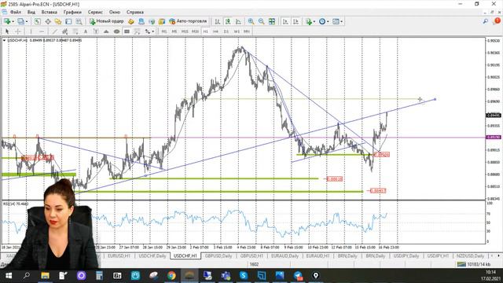Open the Сервис menu
The image size is (503, 283).
[95, 13]
